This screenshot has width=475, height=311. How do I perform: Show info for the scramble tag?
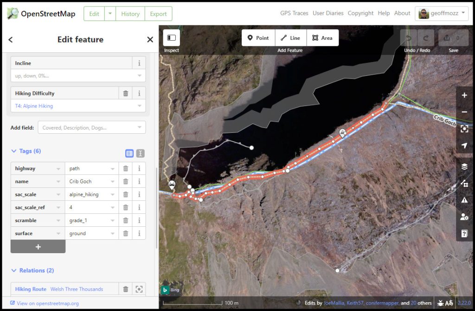point(139,221)
